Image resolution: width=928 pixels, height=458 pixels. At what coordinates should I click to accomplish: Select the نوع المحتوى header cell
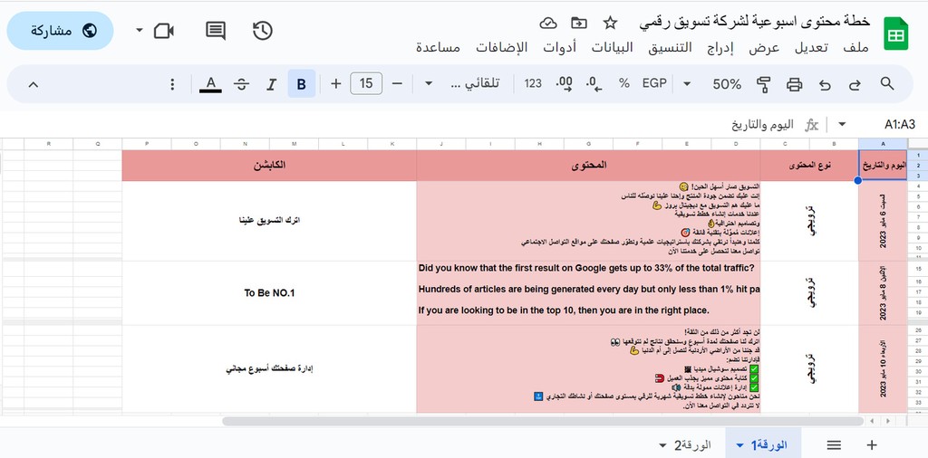(x=809, y=166)
